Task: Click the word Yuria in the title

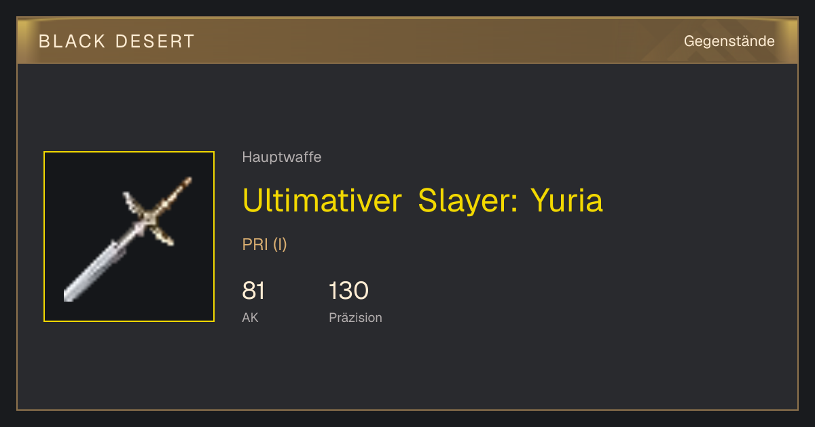Action: click(566, 201)
